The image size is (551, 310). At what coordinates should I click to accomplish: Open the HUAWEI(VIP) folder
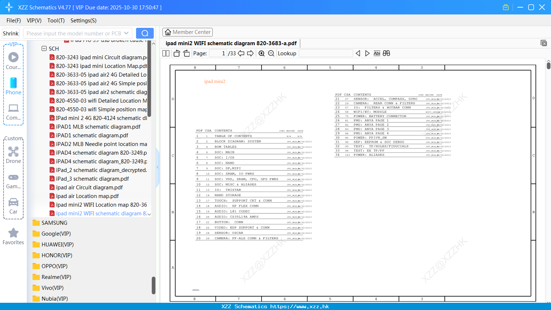tap(53, 245)
